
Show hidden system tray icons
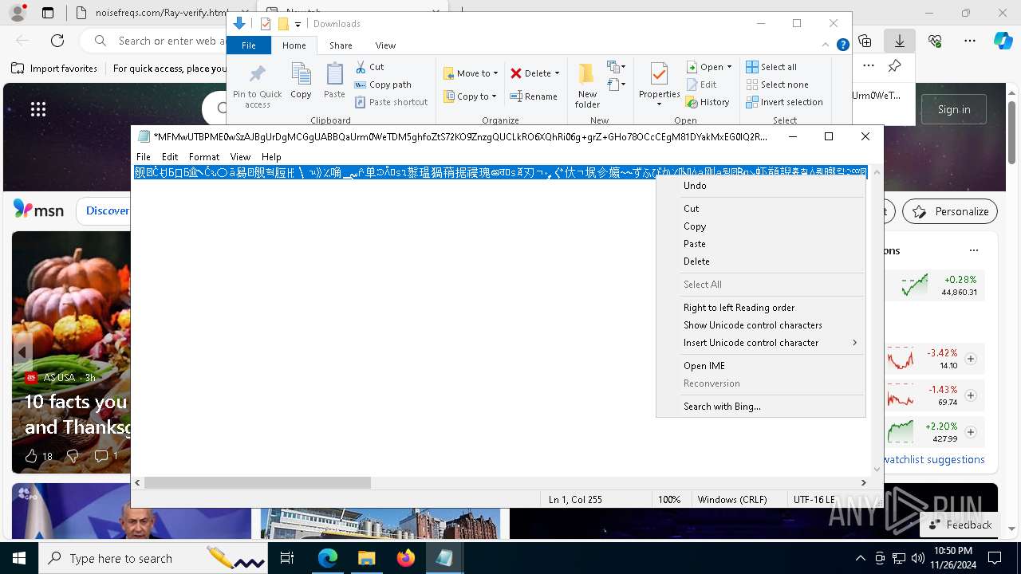click(x=860, y=558)
